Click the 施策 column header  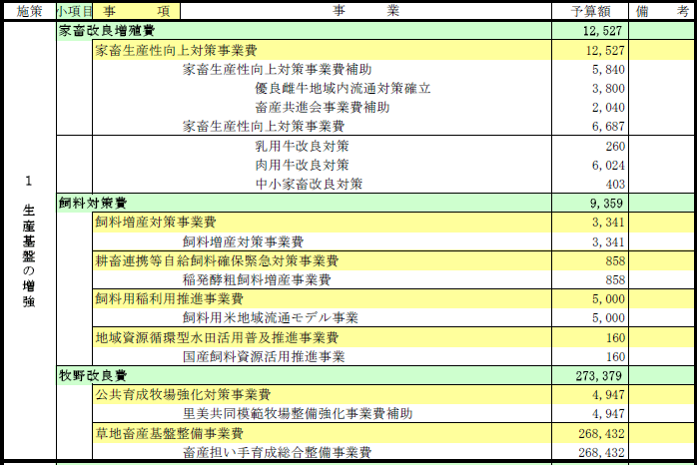tap(30, 11)
